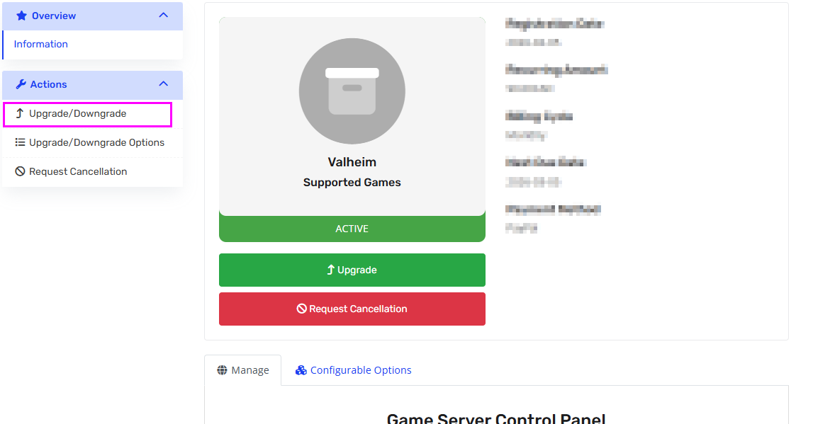This screenshot has width=813, height=424.
Task: Click the arrow icon beside Upgrade/Downgrade
Action: point(20,113)
